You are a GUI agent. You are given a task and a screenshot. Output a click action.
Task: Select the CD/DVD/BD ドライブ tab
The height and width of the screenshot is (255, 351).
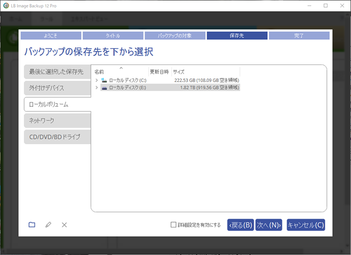pyautogui.click(x=57, y=137)
